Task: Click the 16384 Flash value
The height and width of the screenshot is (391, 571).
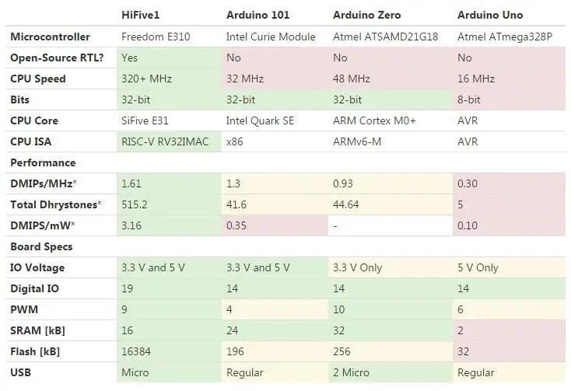Action: (136, 351)
